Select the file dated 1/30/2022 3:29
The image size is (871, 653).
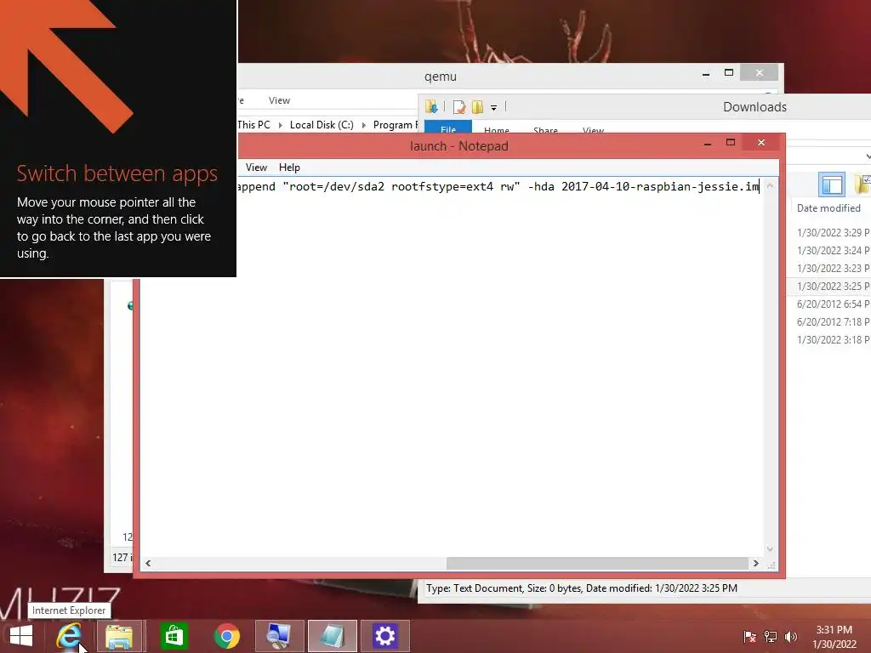coord(832,233)
